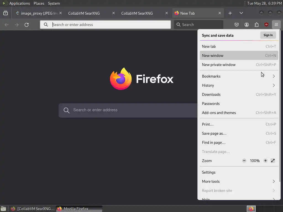
Task: Switch to the second CollabVM SearXNG tab
Action: point(144,13)
